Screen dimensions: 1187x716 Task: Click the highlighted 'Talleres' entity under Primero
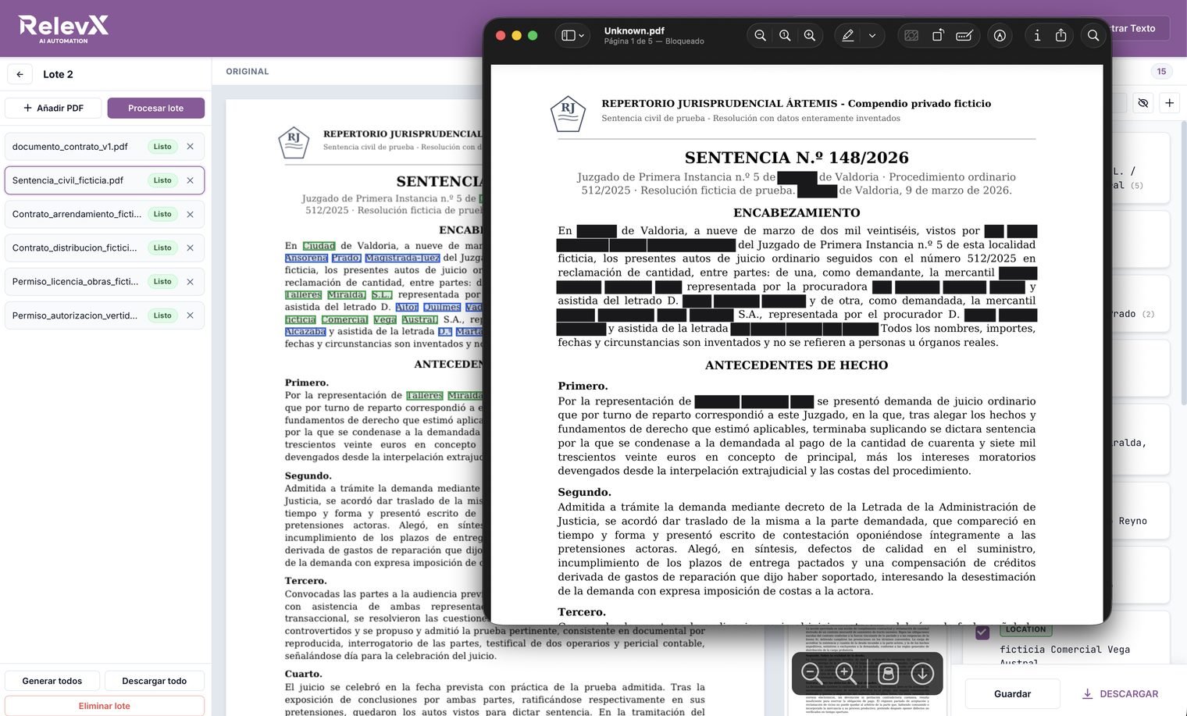pos(424,395)
